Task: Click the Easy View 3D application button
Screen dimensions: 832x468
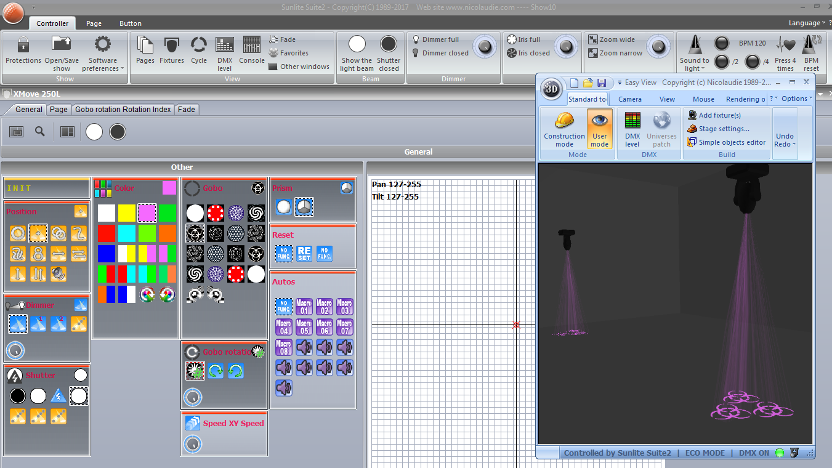Action: coord(551,89)
